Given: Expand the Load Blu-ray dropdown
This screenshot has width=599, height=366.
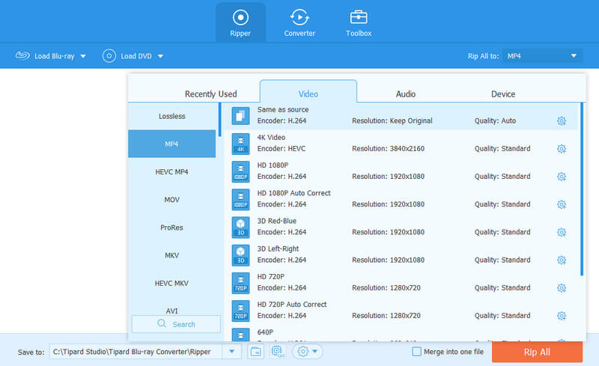Looking at the screenshot, I should pyautogui.click(x=83, y=56).
